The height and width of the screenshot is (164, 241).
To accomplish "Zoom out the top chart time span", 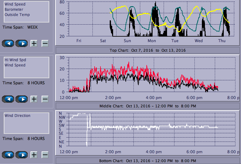I will pyautogui.click(x=45, y=43).
